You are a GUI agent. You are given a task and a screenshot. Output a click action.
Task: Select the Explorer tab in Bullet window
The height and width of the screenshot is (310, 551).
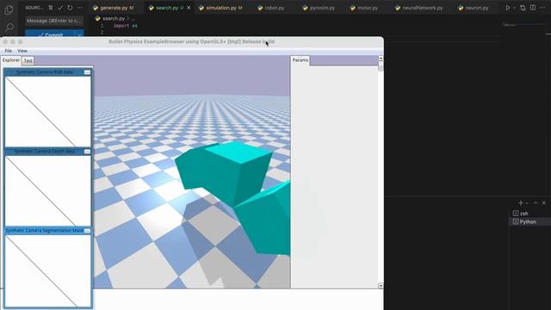11,60
